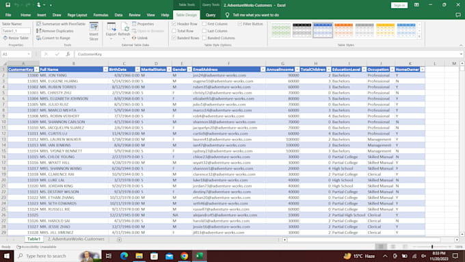Click the Select All corner triangle

pyautogui.click(x=5, y=64)
